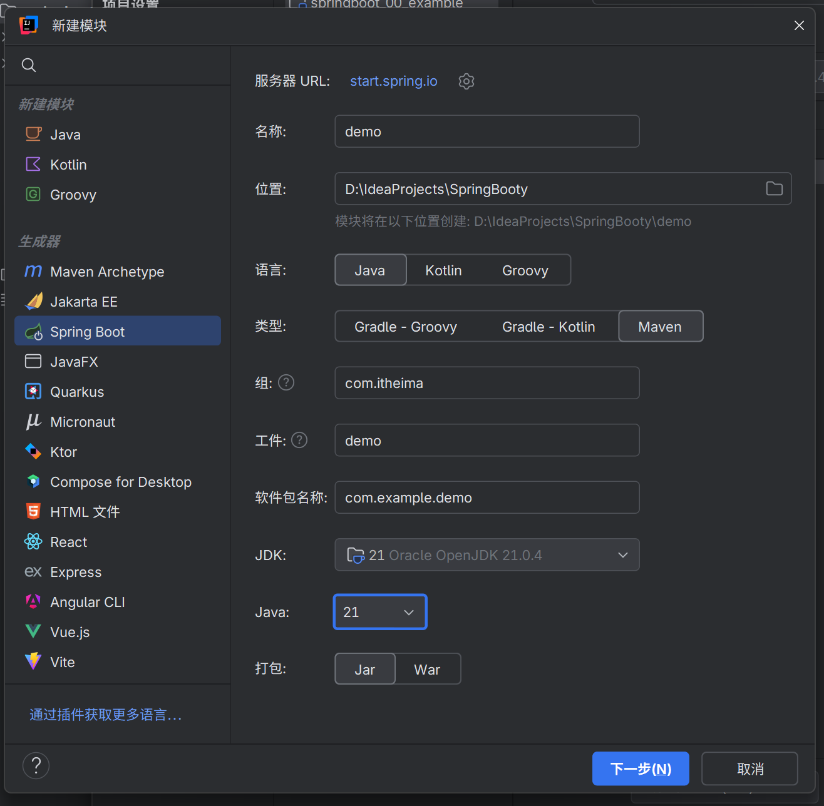
Task: Browse location with folder icon
Action: click(775, 188)
